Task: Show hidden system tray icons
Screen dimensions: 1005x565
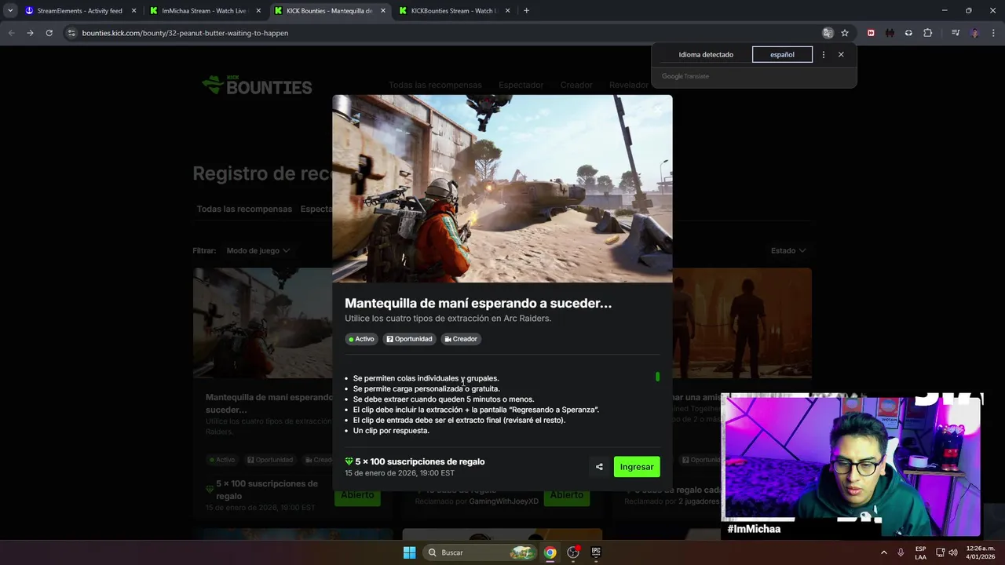Action: (883, 552)
